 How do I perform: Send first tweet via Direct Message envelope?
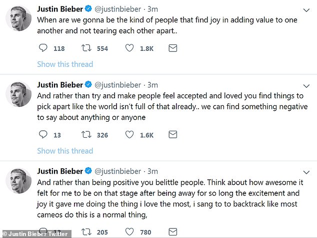pyautogui.click(x=172, y=48)
